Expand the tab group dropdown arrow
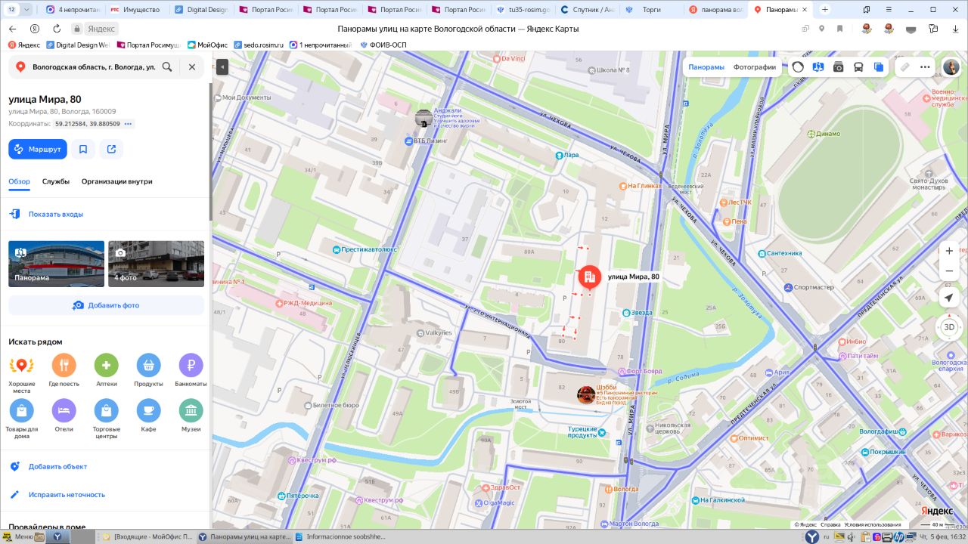Screen dimensions: 968x544 click(27, 10)
